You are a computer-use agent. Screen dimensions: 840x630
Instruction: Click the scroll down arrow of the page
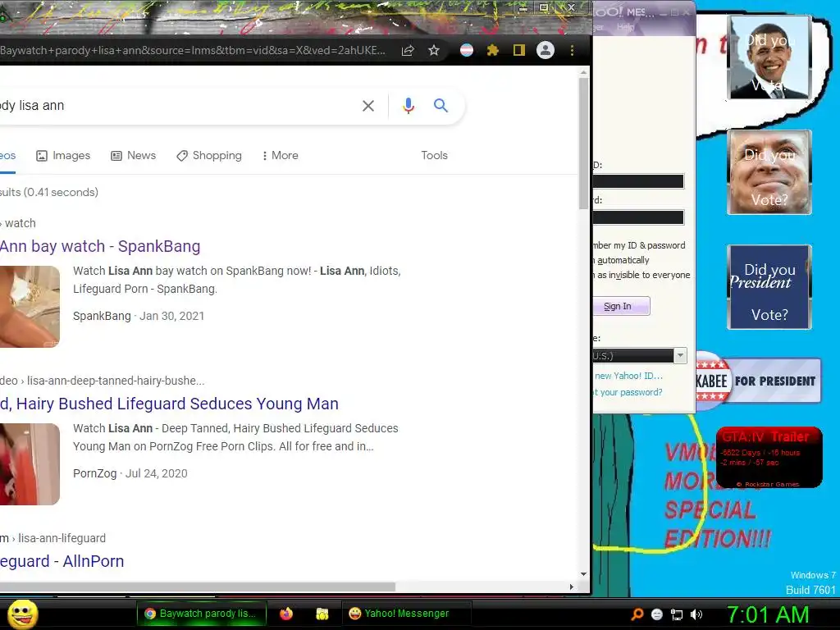click(583, 573)
